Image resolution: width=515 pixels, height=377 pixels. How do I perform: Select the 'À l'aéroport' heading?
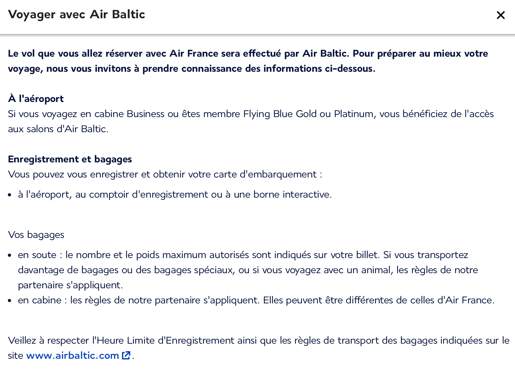coord(36,98)
